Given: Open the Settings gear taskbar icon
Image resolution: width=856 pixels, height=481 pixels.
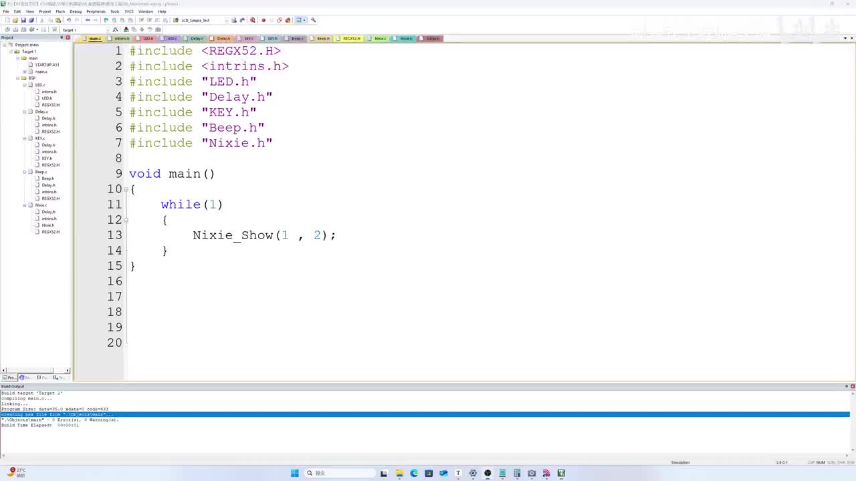Looking at the screenshot, I should coord(473,473).
